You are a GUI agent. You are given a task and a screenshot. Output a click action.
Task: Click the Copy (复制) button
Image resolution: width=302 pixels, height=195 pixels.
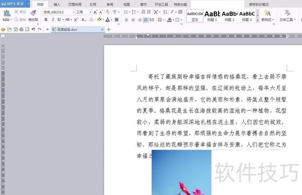(20, 19)
